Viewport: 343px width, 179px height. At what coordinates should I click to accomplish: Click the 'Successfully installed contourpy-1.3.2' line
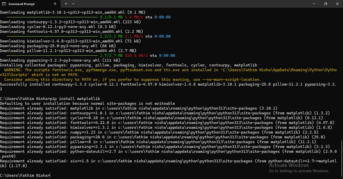(x=168, y=87)
